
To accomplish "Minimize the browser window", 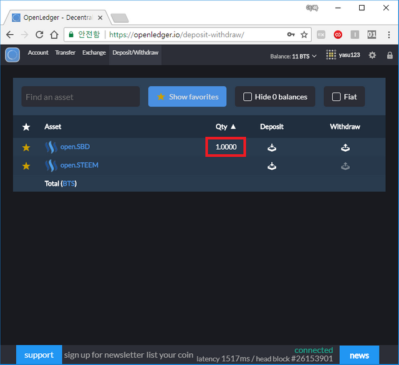I will [x=338, y=8].
